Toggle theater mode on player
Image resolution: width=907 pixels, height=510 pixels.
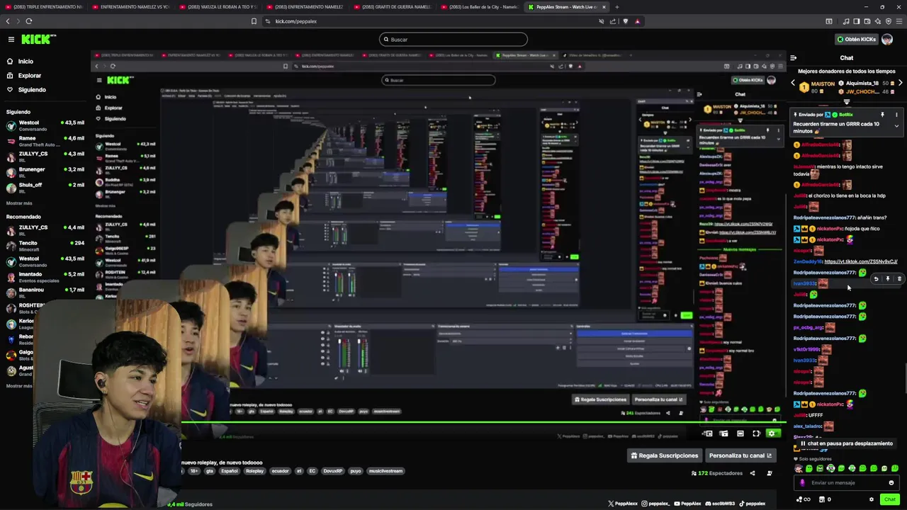click(x=740, y=433)
